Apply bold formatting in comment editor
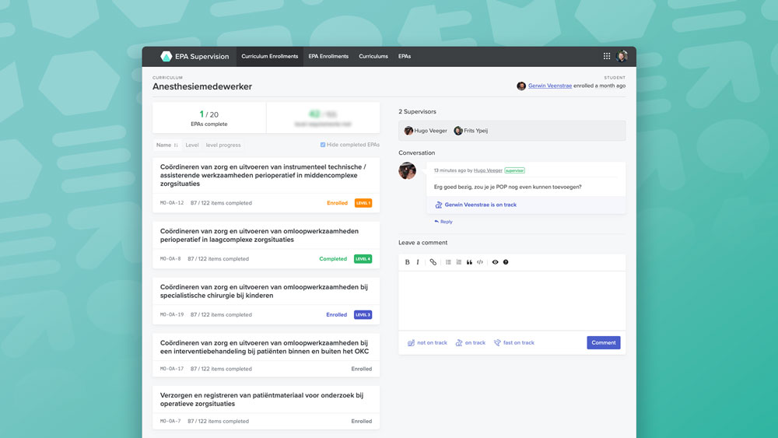This screenshot has width=778, height=438. pos(407,262)
